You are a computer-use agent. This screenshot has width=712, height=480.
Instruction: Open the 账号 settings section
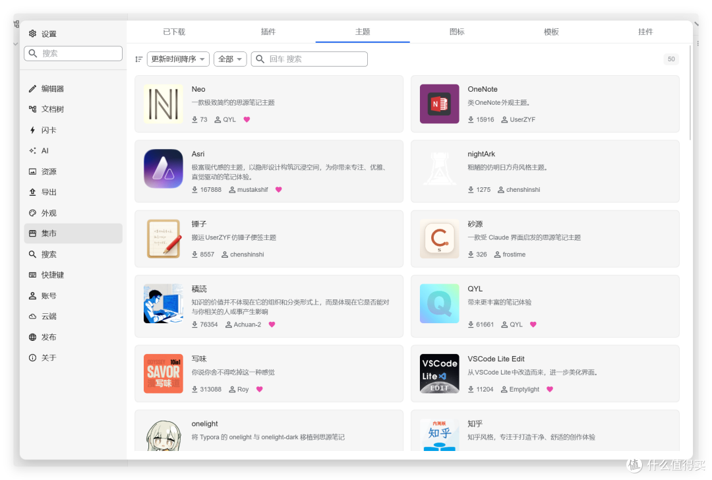pos(73,295)
